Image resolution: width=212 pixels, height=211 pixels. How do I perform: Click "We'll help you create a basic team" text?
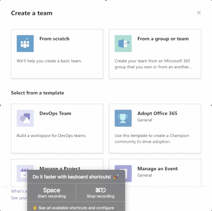point(49,61)
